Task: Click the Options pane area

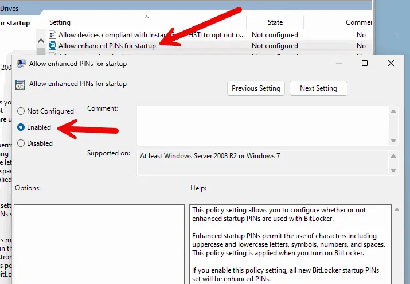Action: [99, 244]
